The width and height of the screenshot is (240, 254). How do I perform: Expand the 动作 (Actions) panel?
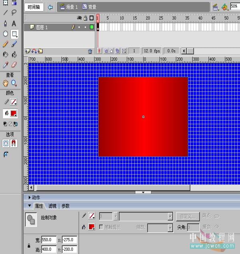click(x=29, y=197)
